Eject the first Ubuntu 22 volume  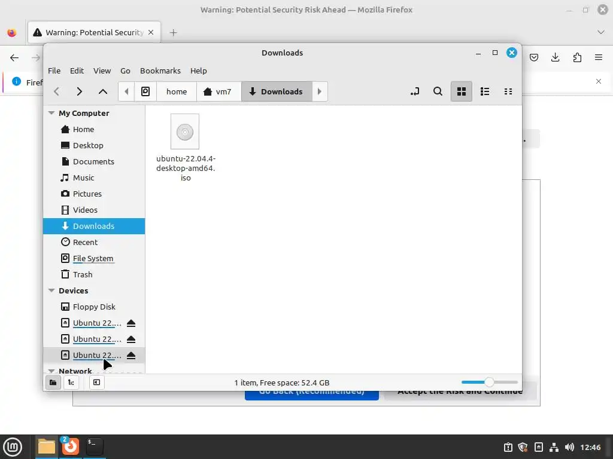pos(131,323)
